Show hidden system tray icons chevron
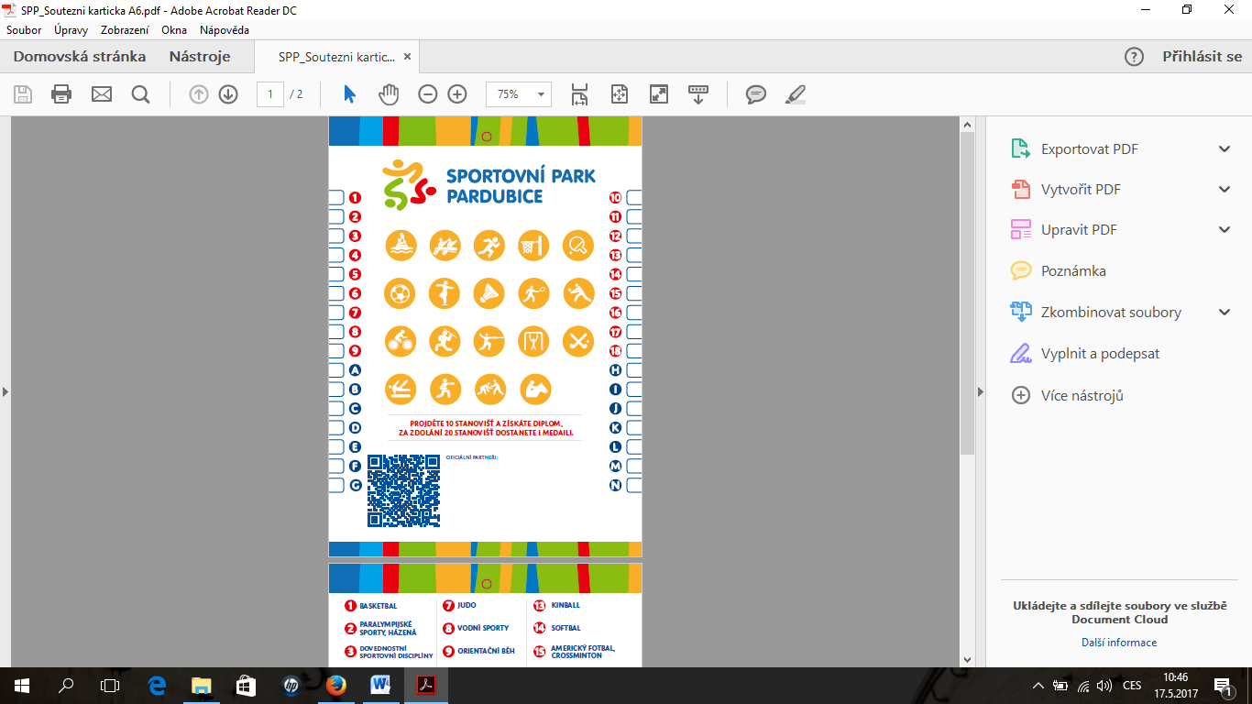This screenshot has height=704, width=1252. tap(1038, 686)
